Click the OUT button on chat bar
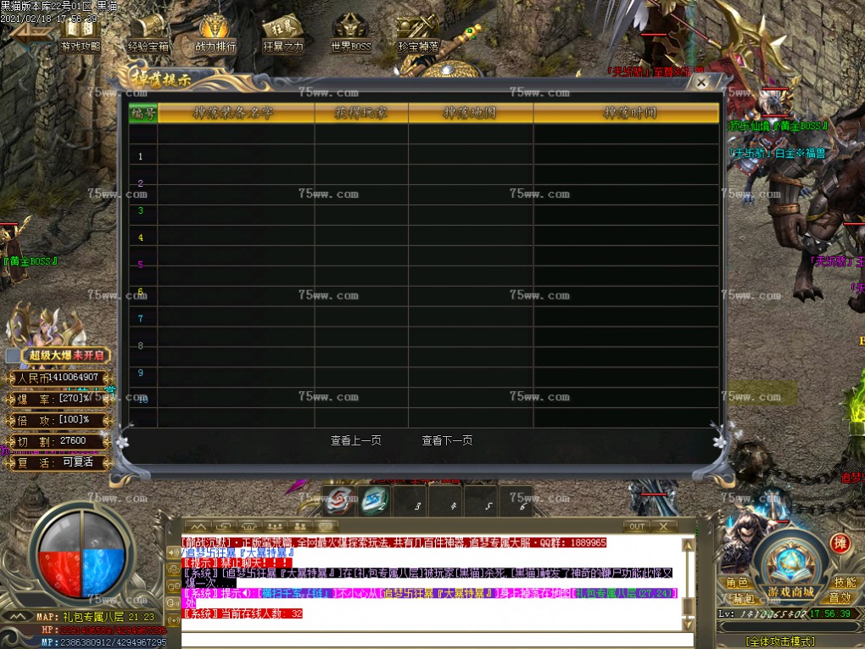Viewport: 865px width, 649px height. tap(637, 527)
